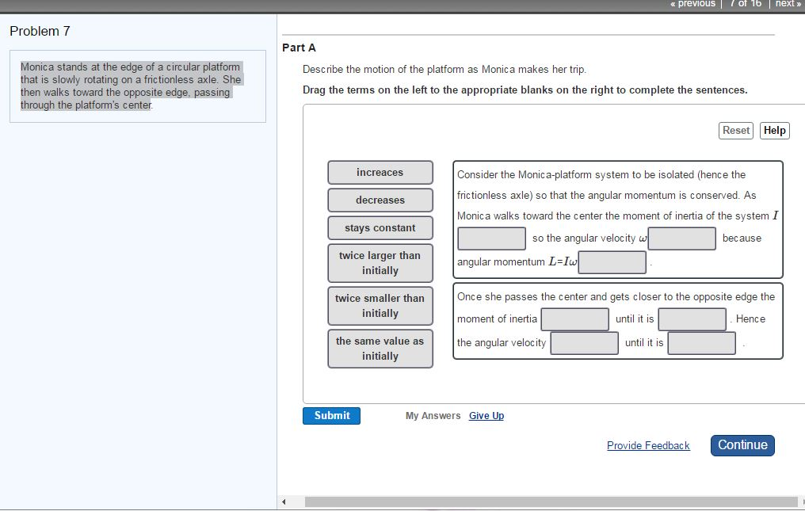Click blank before the word 'because'
This screenshot has height=511, width=805.
(x=682, y=238)
